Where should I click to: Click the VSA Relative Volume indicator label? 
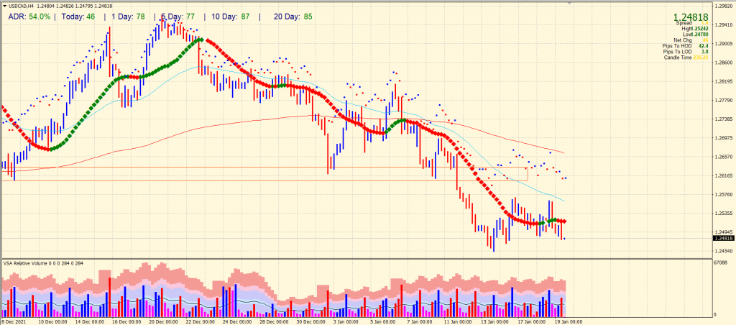click(x=44, y=263)
